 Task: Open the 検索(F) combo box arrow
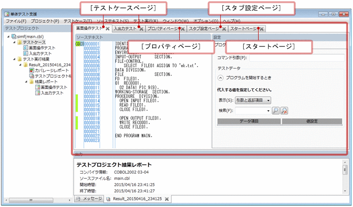pos(268,111)
